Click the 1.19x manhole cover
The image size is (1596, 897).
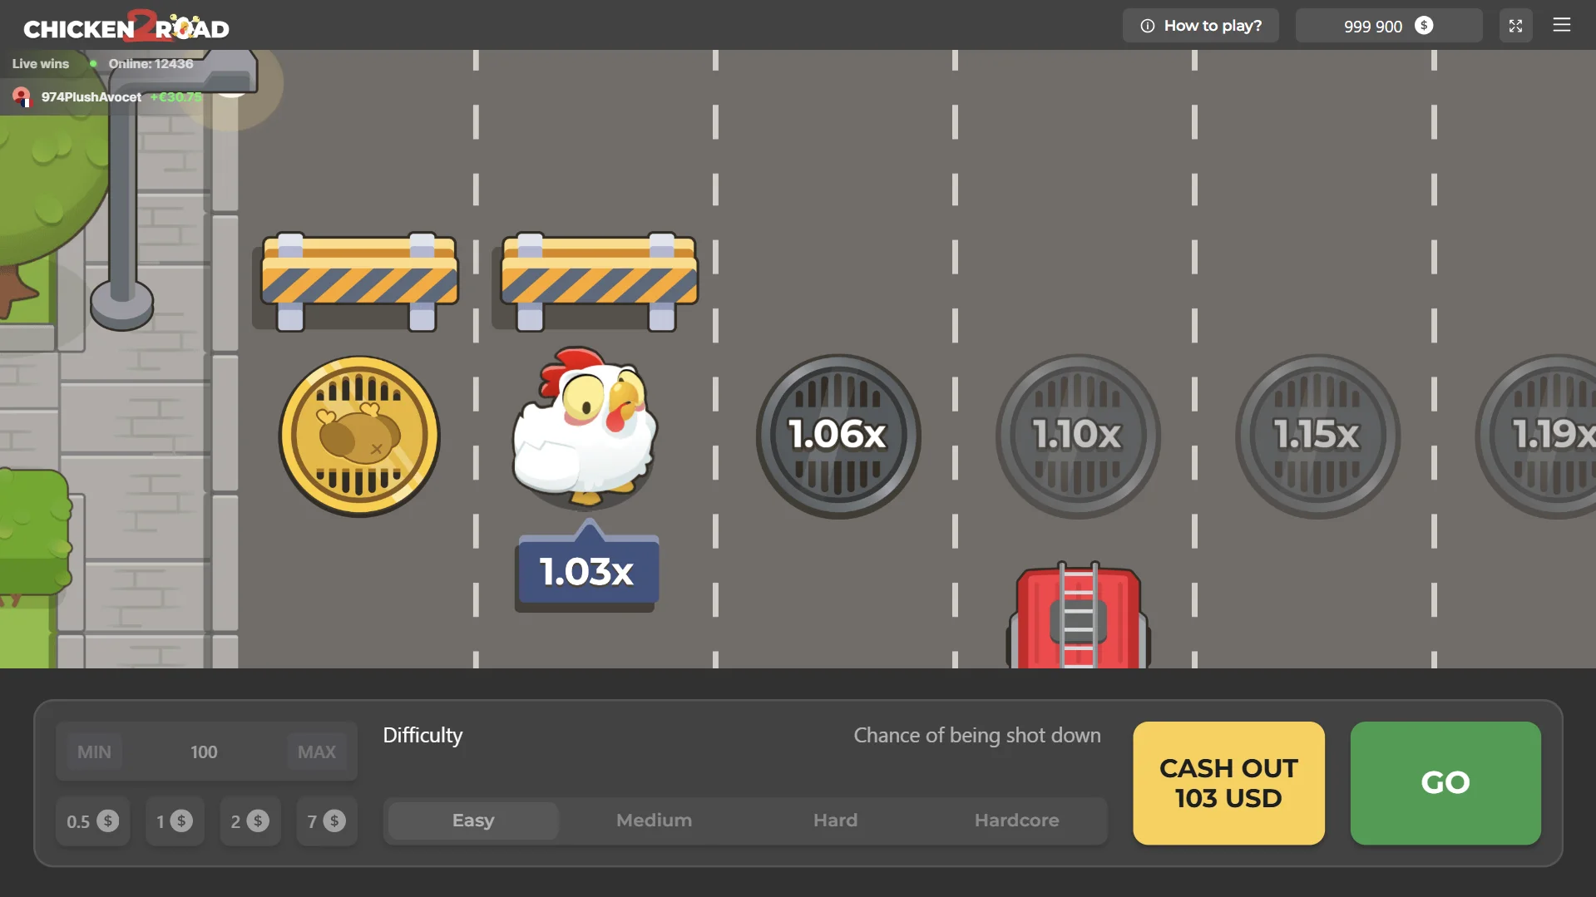click(x=1535, y=436)
